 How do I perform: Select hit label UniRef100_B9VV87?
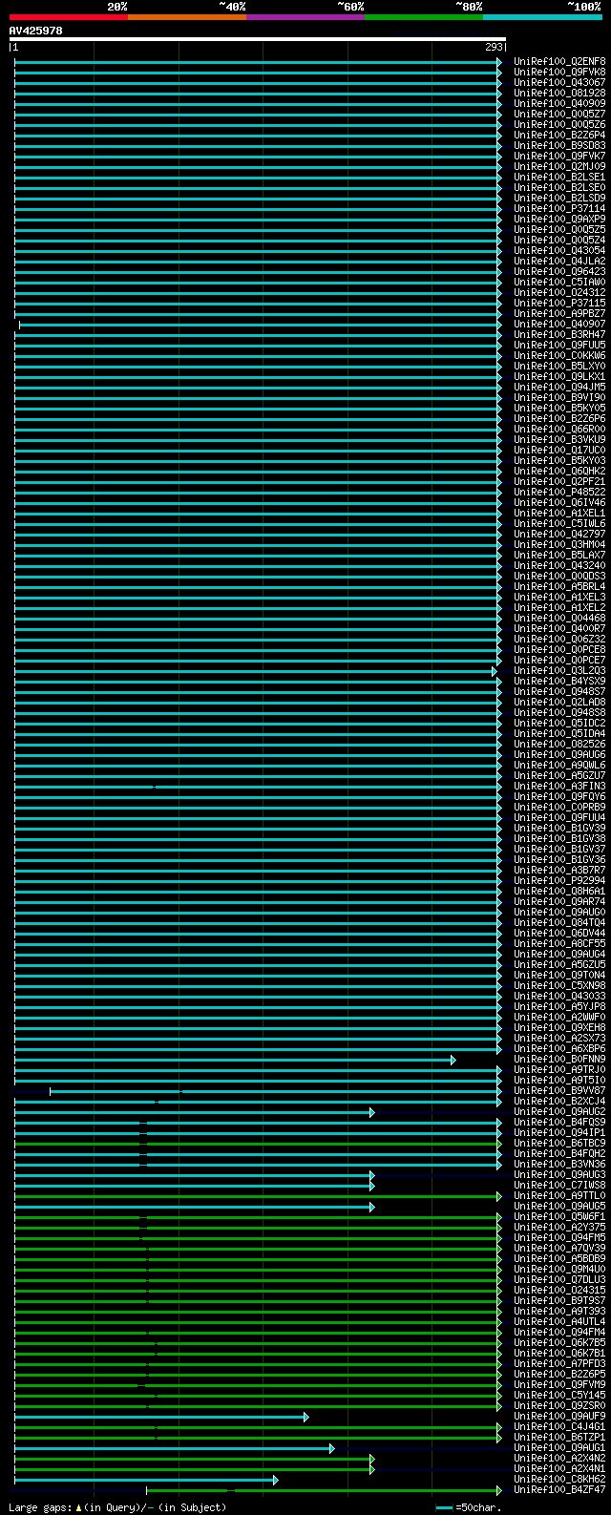559,1091
